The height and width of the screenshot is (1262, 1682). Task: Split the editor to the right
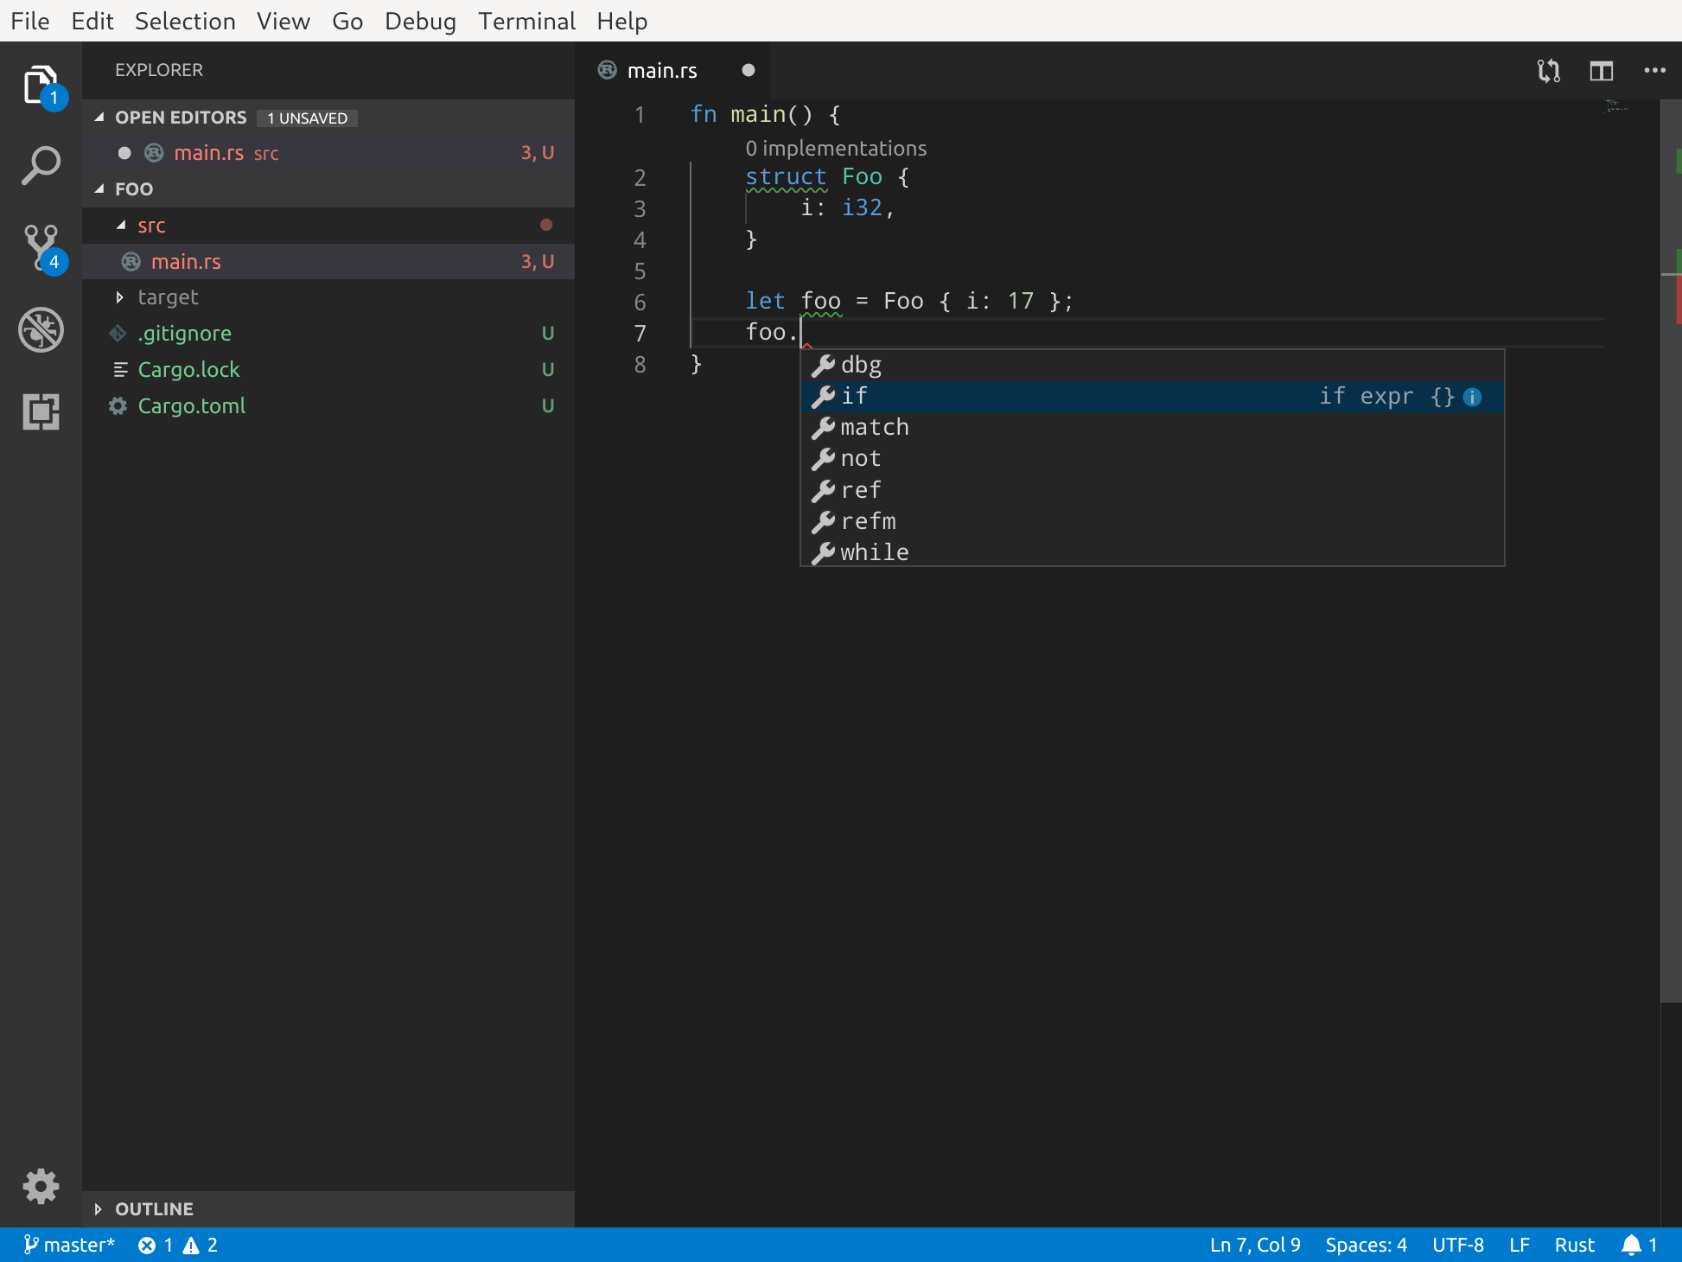tap(1602, 71)
